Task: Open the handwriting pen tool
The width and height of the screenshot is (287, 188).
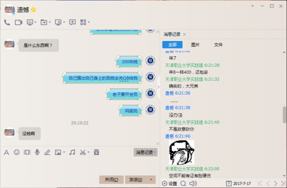Action: (x=47, y=152)
